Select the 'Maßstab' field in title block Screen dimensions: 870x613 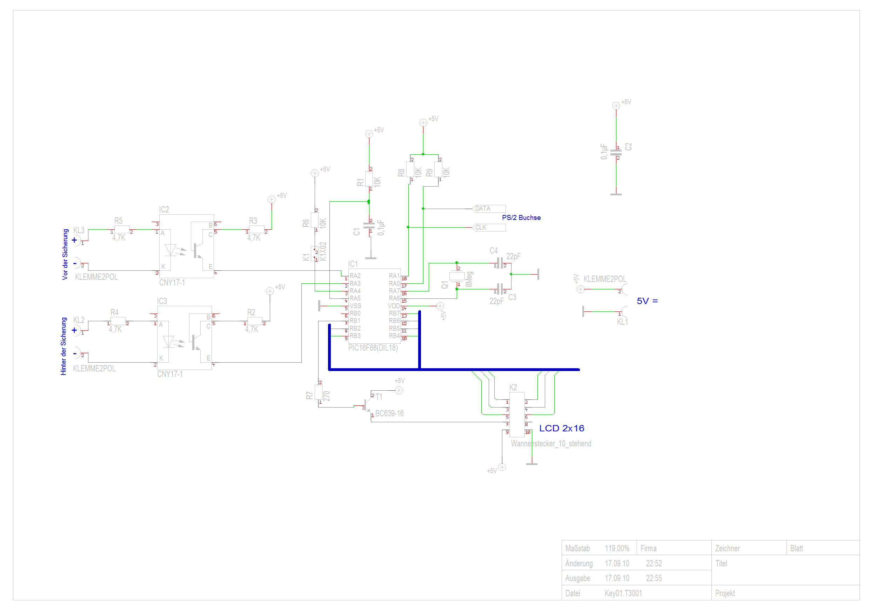577,549
